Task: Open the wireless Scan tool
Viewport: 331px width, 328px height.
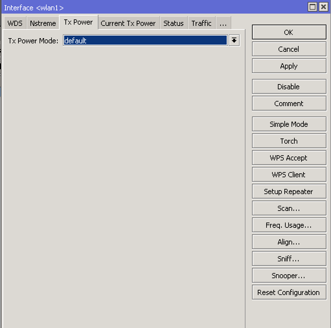Action: coord(289,208)
